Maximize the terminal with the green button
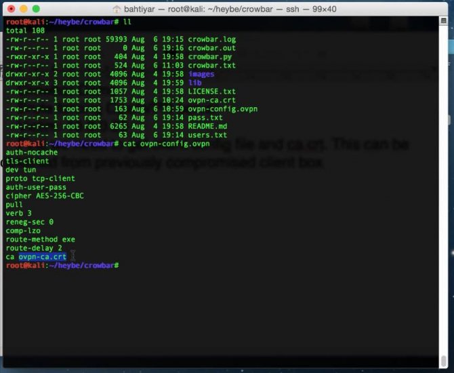 pos(35,9)
